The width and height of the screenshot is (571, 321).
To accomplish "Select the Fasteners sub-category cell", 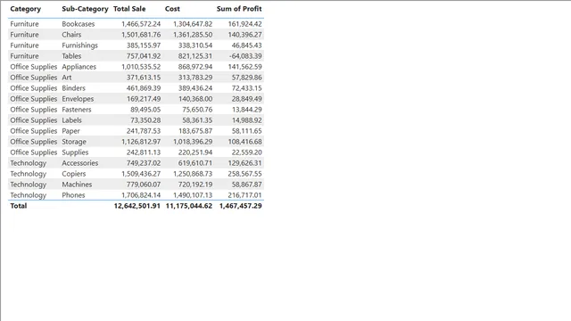I will click(x=77, y=110).
